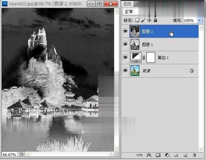This screenshot has width=206, height=160.
Task: Open the 填充 fill slider arrow
Action: click(x=200, y=20)
